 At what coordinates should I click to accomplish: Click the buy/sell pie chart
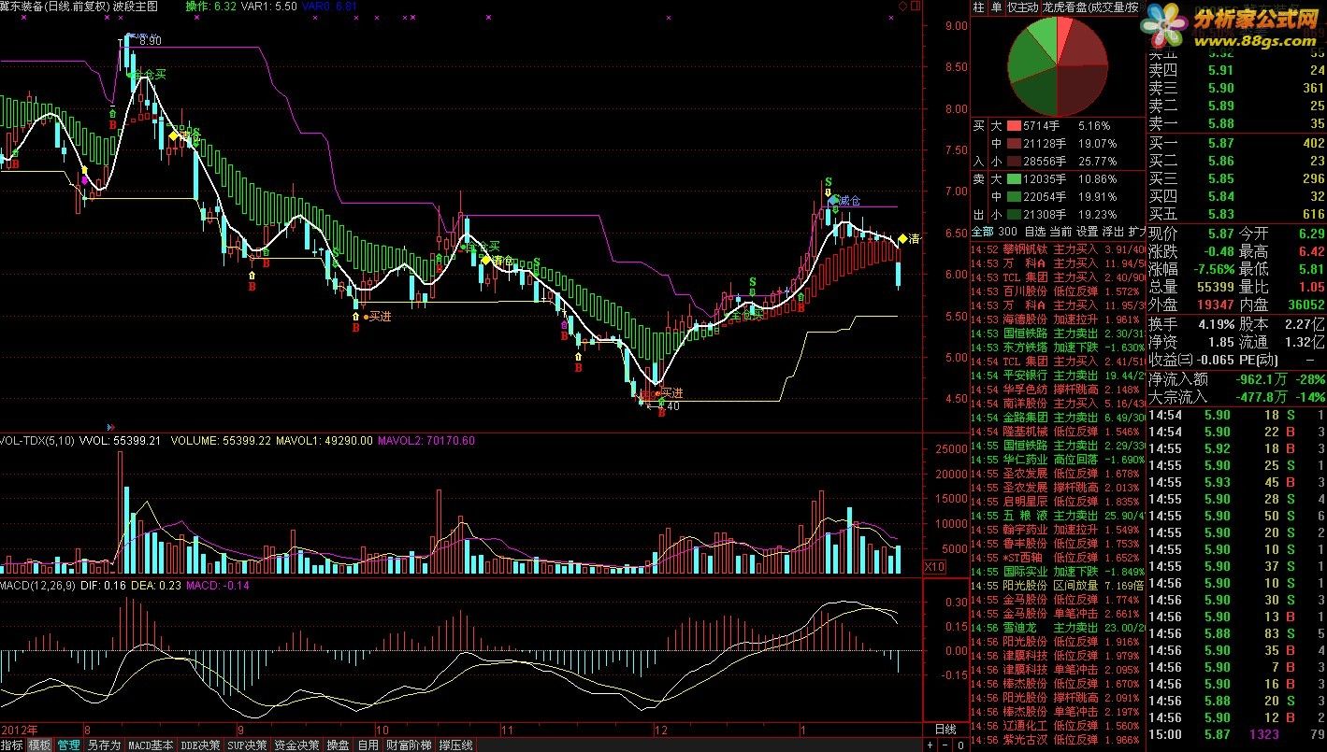1058,66
